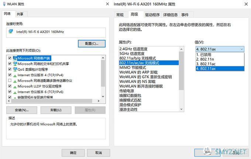The height and width of the screenshot is (159, 251).
Task: Click the Microsoft LLDP 协议 icon
Action: [15, 87]
